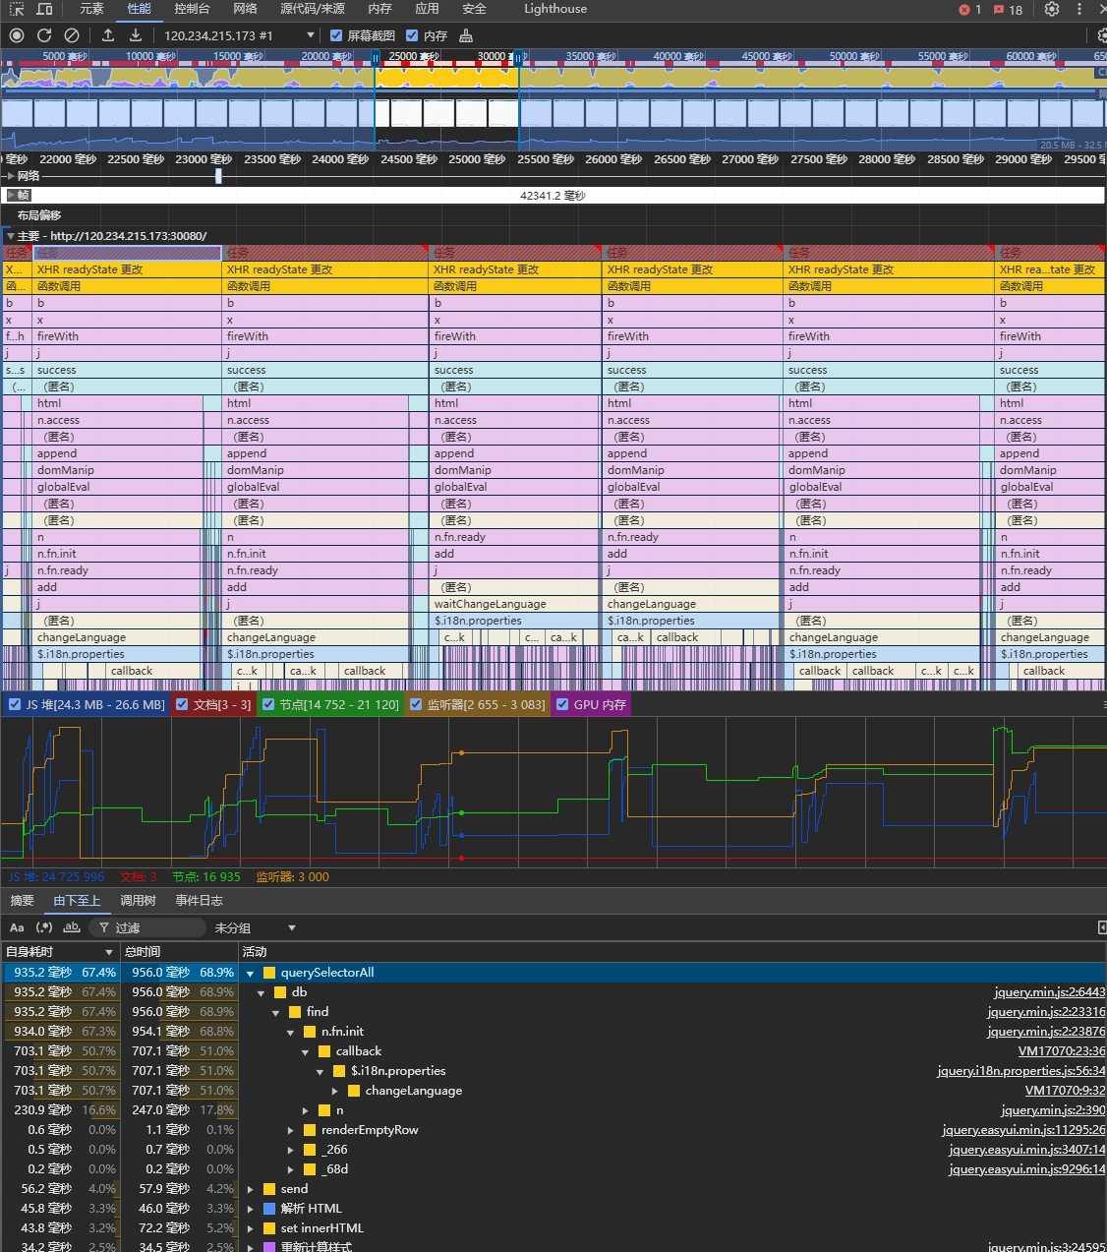This screenshot has height=1252, width=1107.
Task: Click the reload and record icon
Action: [44, 35]
